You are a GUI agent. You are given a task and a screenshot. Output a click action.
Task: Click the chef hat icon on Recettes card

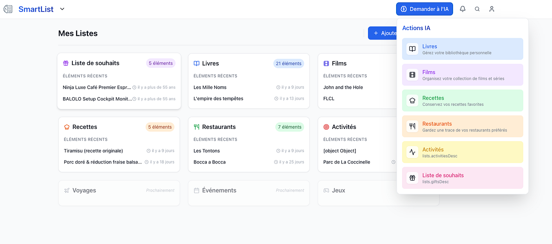click(66, 126)
